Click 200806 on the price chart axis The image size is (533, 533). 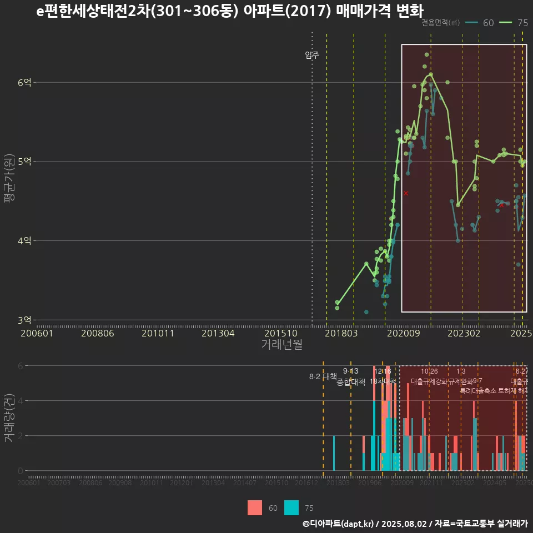[x=98, y=333]
